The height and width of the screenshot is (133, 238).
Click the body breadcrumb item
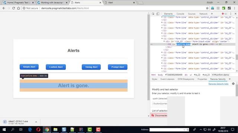160,75
